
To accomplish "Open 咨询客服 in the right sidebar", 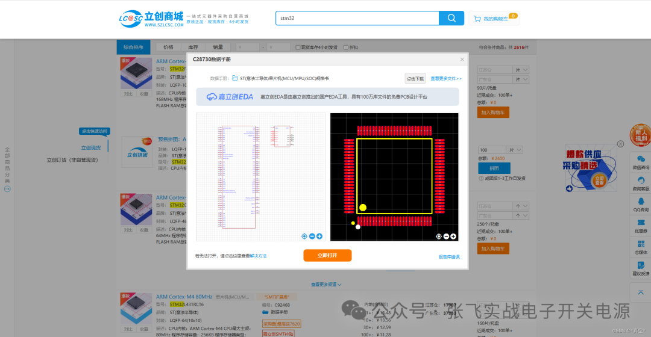I will 641,184.
